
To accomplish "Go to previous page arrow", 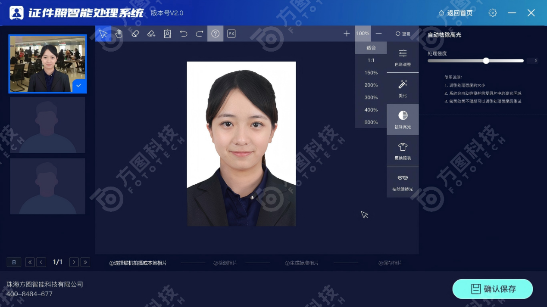I will pos(41,262).
